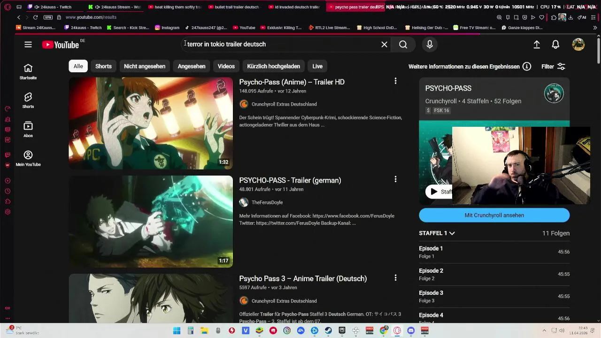
Task: Toggle the VPN badge in the address bar
Action: [48, 17]
